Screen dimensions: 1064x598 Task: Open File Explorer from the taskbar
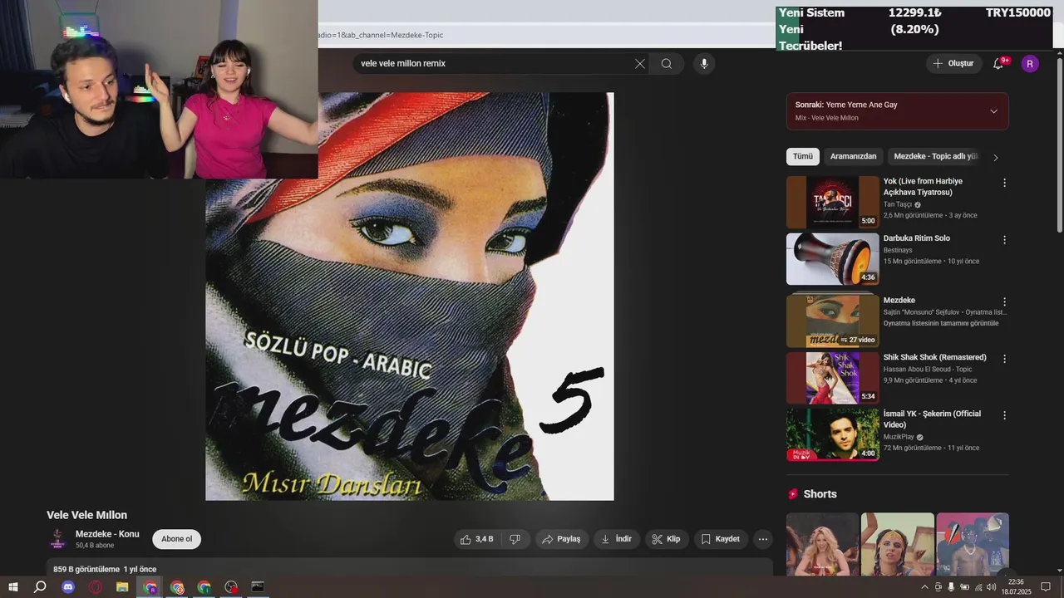tap(122, 587)
